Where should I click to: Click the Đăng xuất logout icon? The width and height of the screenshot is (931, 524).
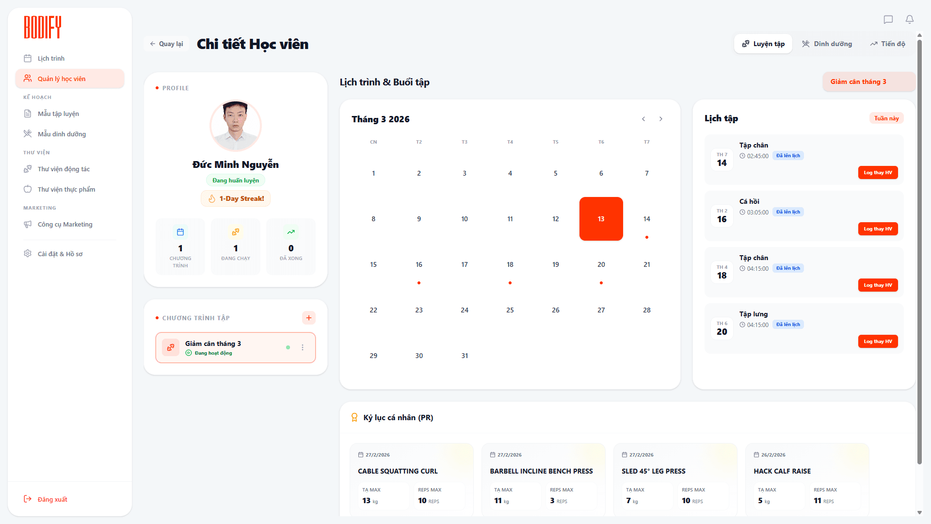(x=28, y=499)
